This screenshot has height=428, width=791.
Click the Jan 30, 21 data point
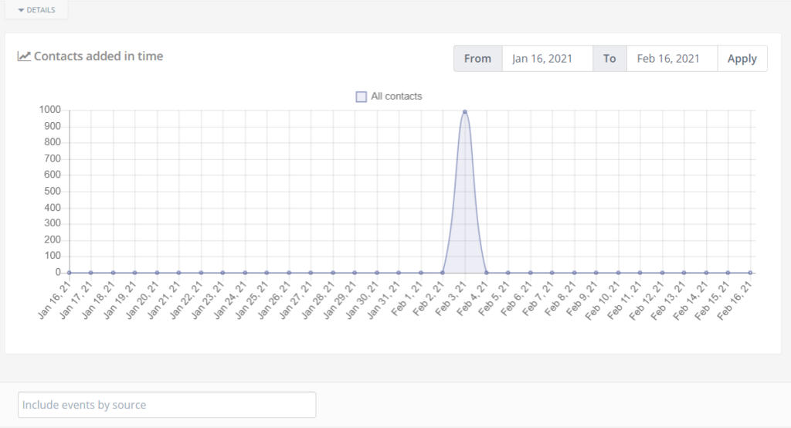377,273
